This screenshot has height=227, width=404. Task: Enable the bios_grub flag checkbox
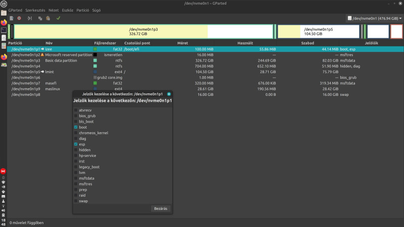(76, 116)
